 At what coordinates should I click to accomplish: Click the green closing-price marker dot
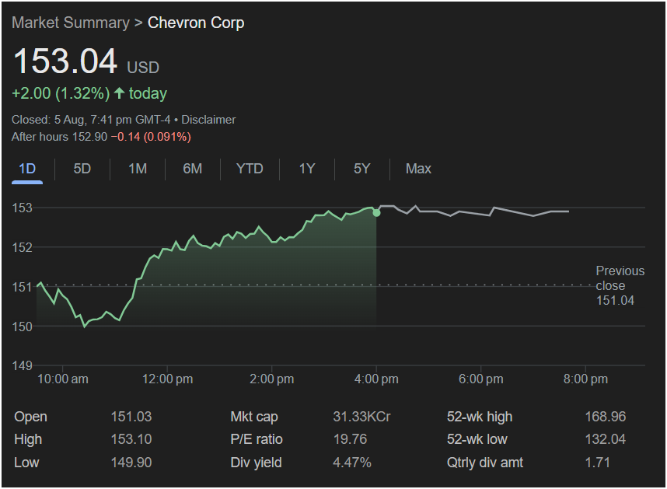pos(376,212)
